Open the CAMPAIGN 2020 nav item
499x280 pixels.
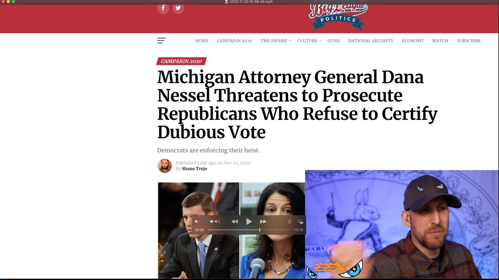pyautogui.click(x=234, y=41)
